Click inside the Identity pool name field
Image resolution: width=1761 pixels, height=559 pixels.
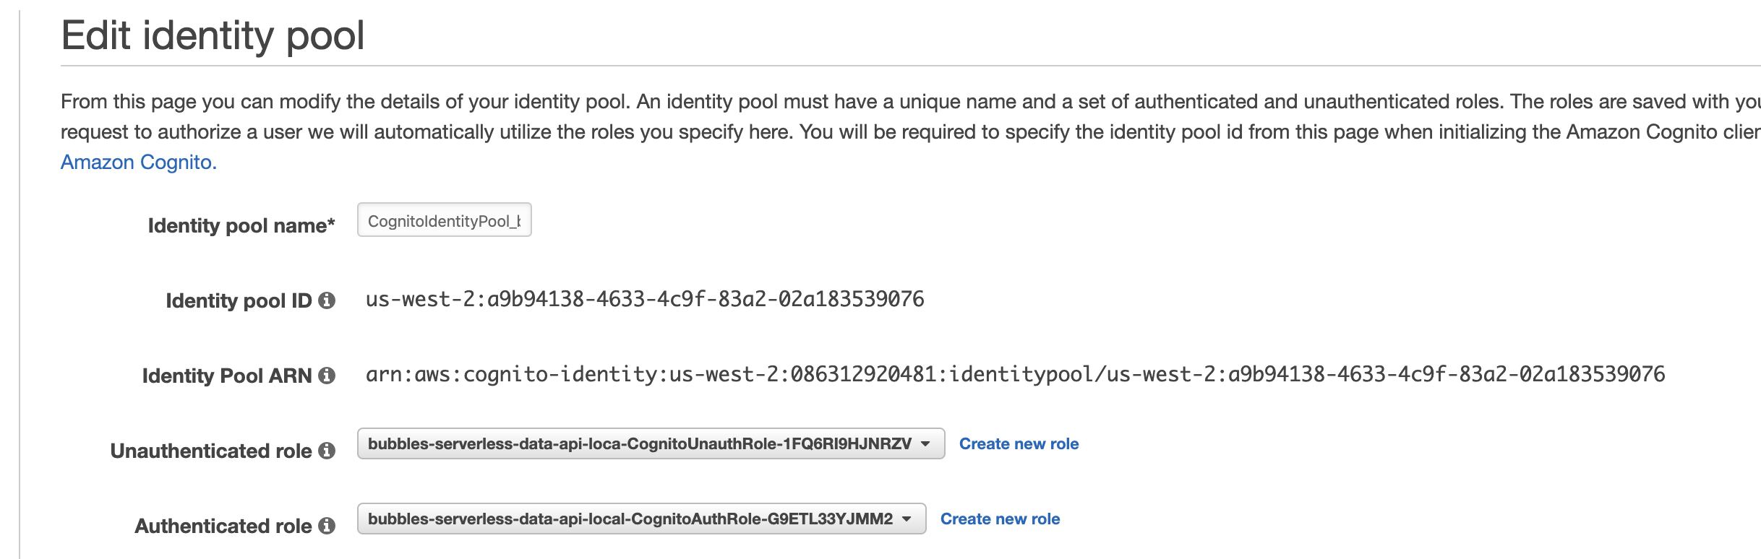click(443, 220)
